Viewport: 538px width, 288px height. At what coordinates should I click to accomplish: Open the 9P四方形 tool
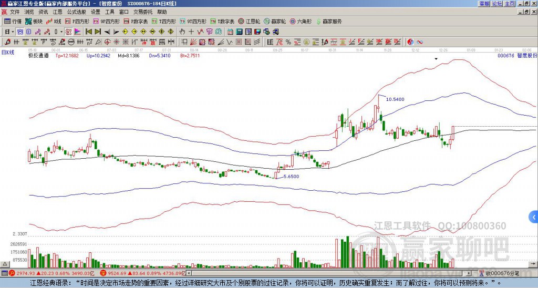(x=107, y=21)
